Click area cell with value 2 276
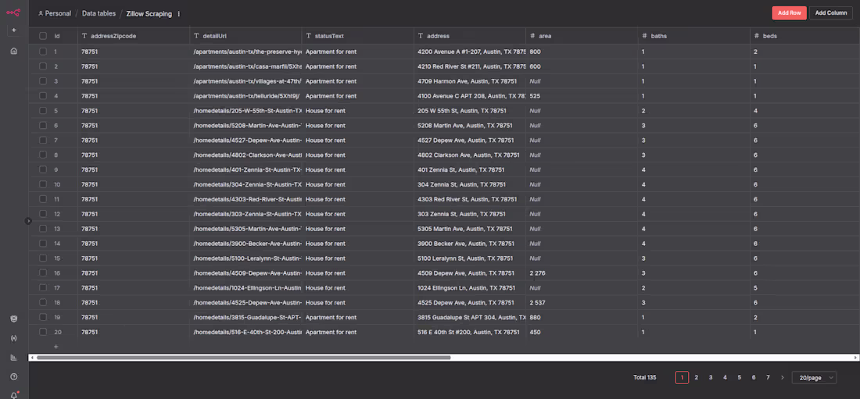 [x=582, y=273]
